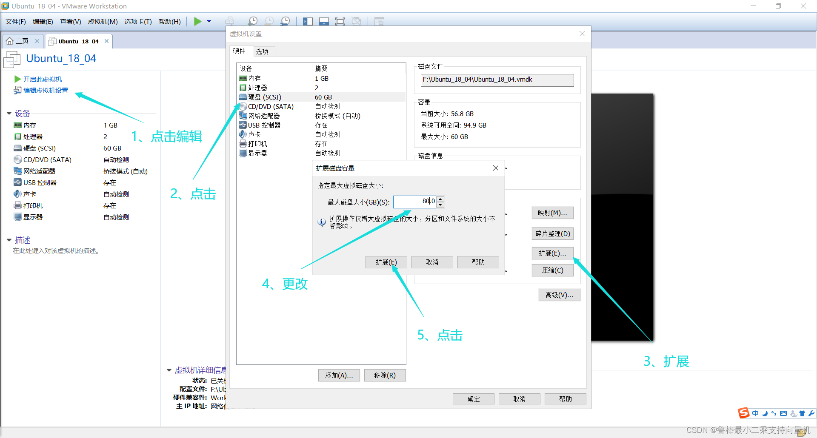Open the 虚拟机(M) menu

click(103, 21)
